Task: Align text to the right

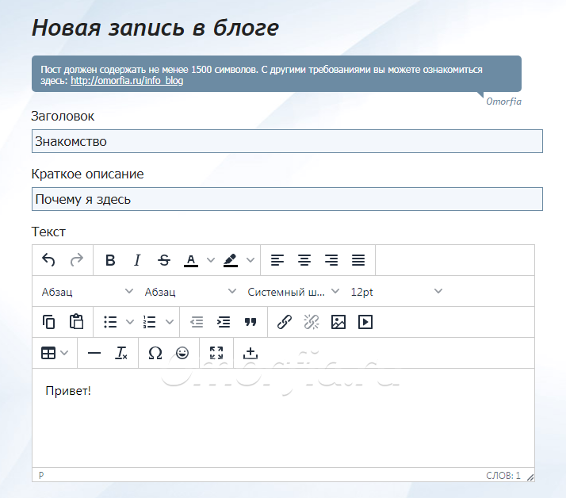Action: pos(331,260)
